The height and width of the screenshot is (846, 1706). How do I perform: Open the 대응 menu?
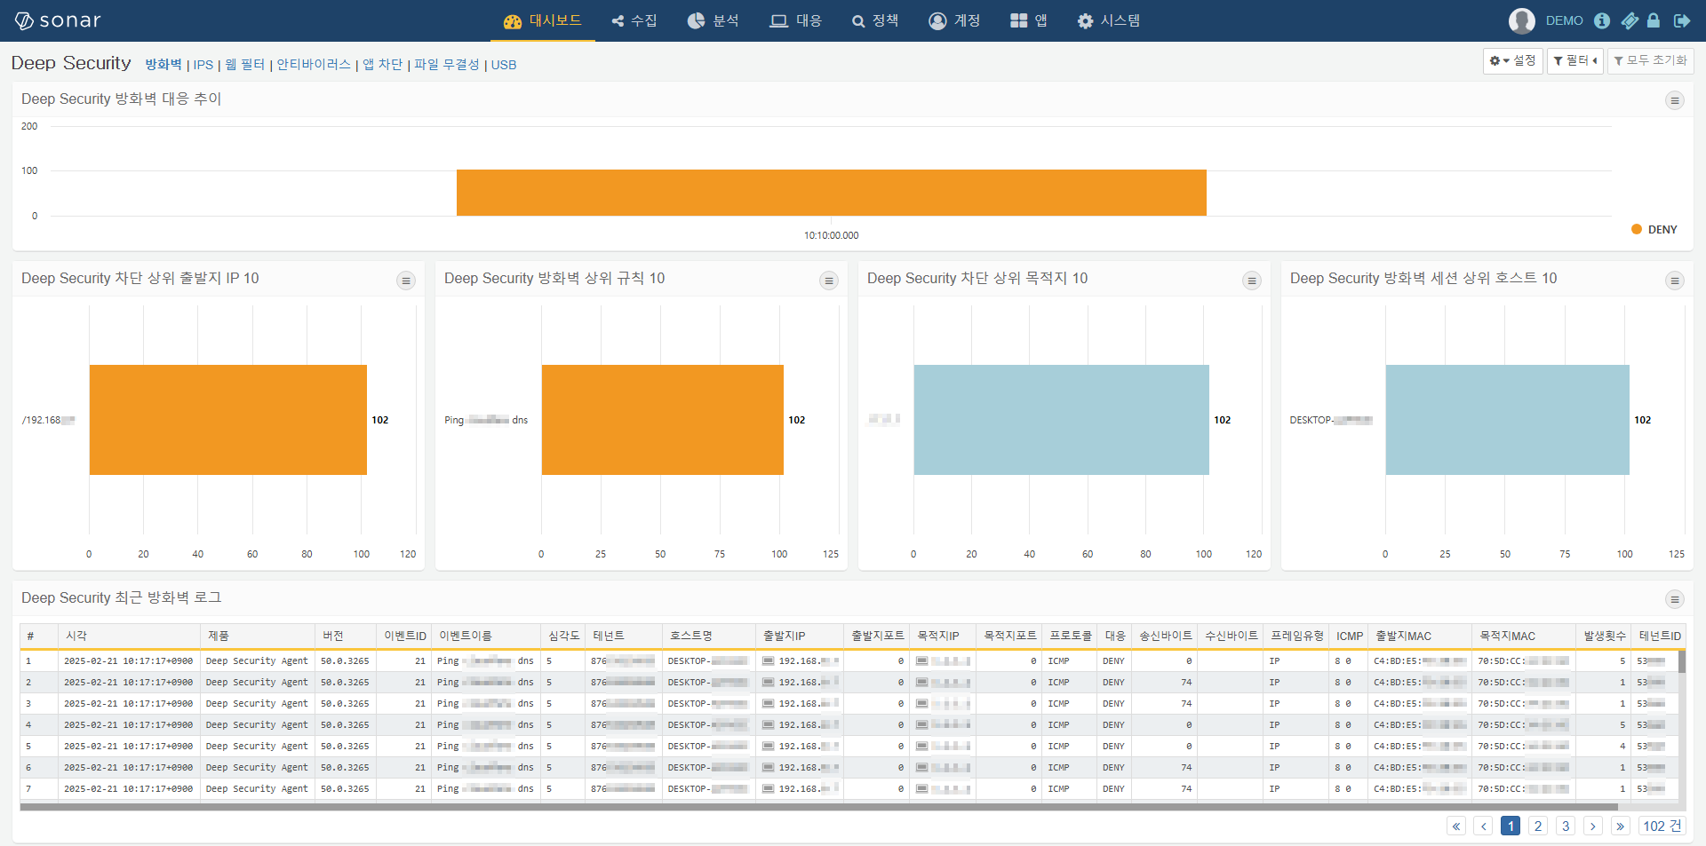click(795, 20)
